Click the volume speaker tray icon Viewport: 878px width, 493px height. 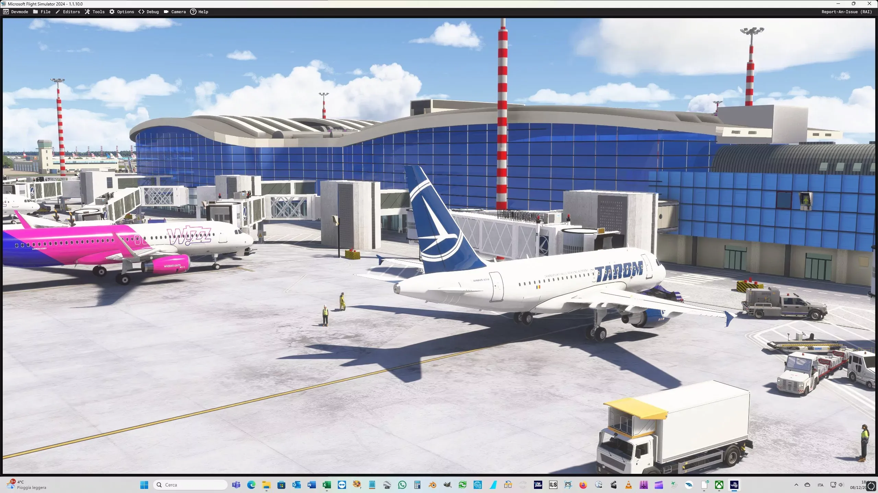[841, 485]
